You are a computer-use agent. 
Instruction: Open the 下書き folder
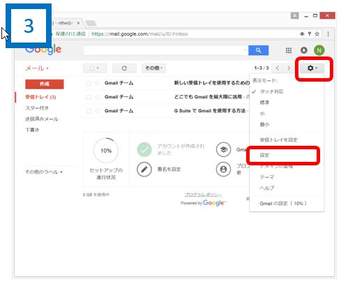tap(32, 130)
